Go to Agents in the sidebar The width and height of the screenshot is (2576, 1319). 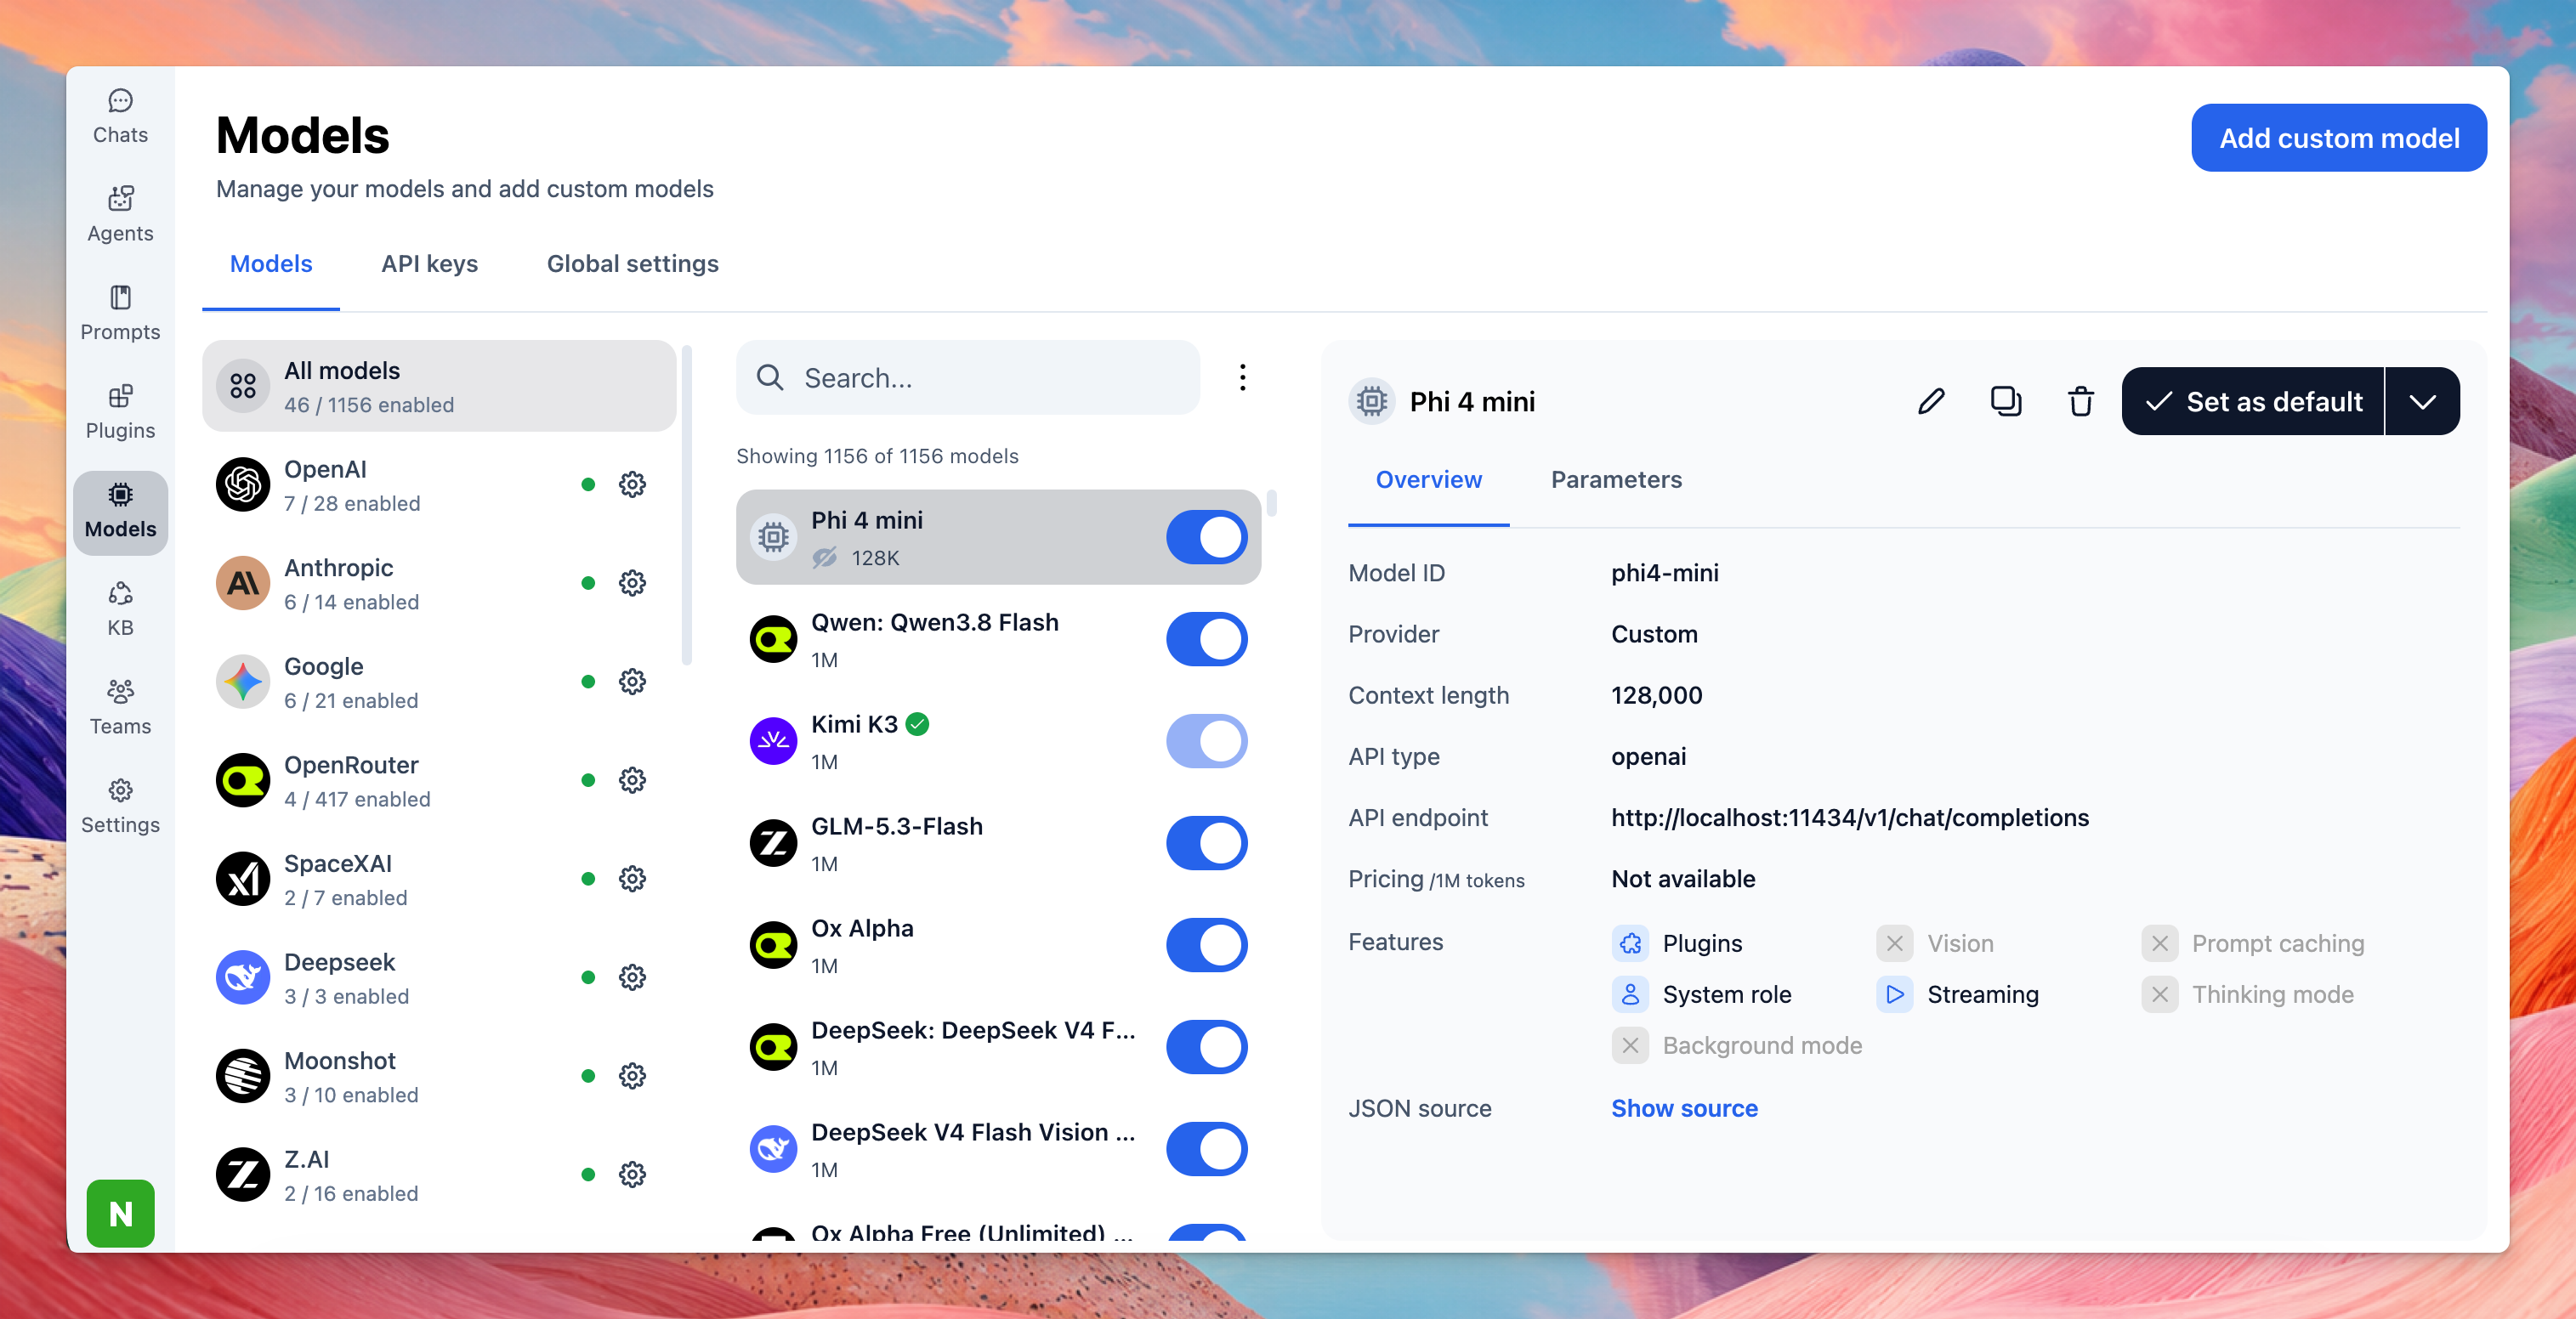pos(120,216)
